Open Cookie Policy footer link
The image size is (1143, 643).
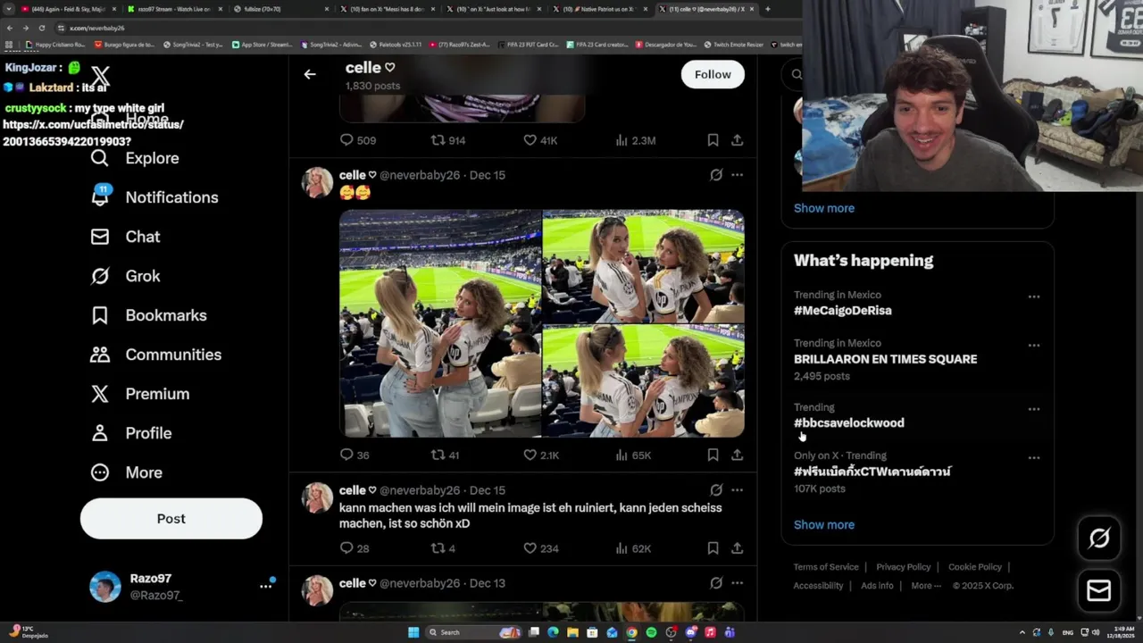[975, 567]
